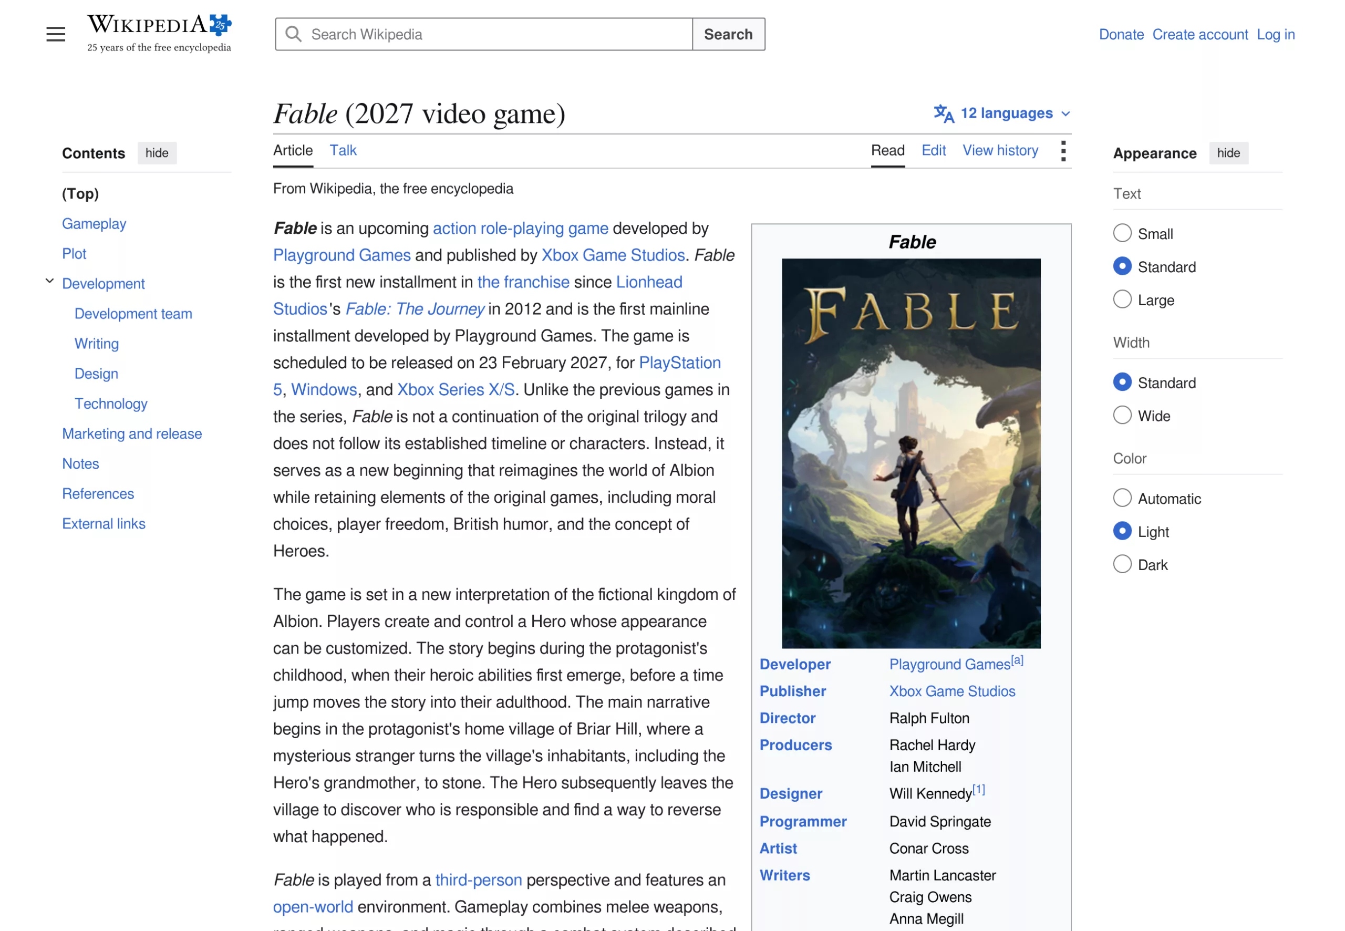Click the Search button
1345x931 pixels.
click(x=729, y=35)
